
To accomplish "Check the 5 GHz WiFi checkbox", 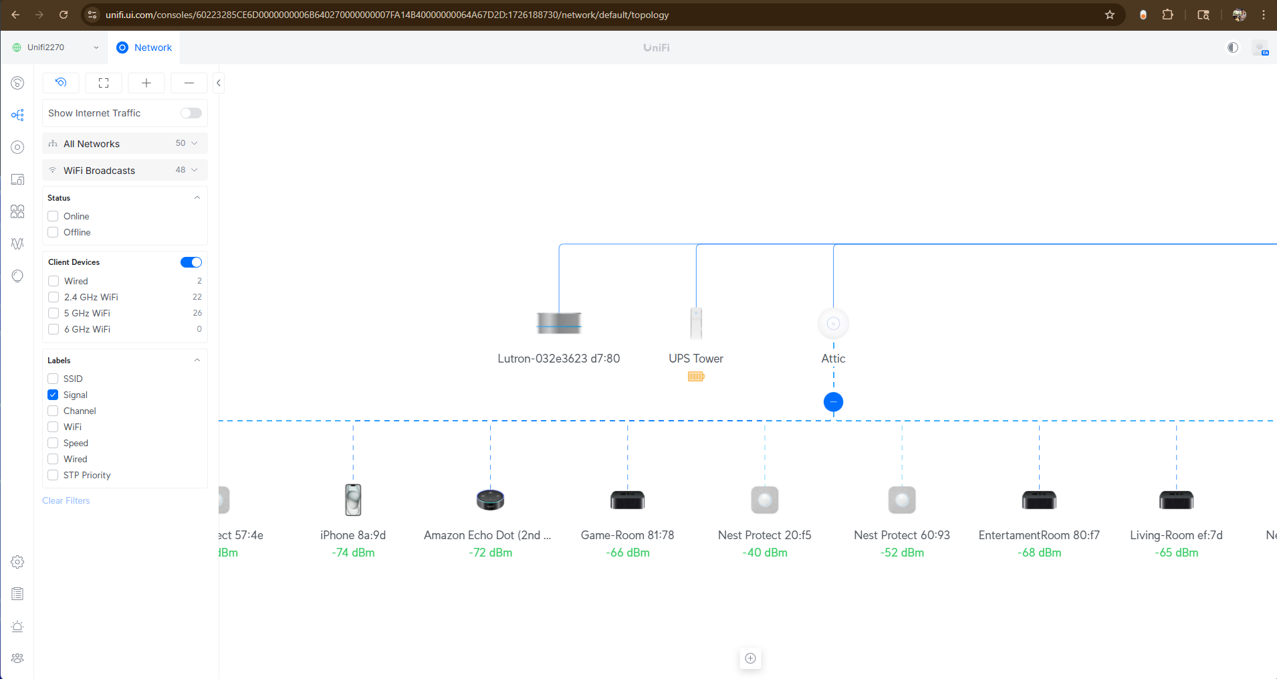I will pyautogui.click(x=53, y=313).
